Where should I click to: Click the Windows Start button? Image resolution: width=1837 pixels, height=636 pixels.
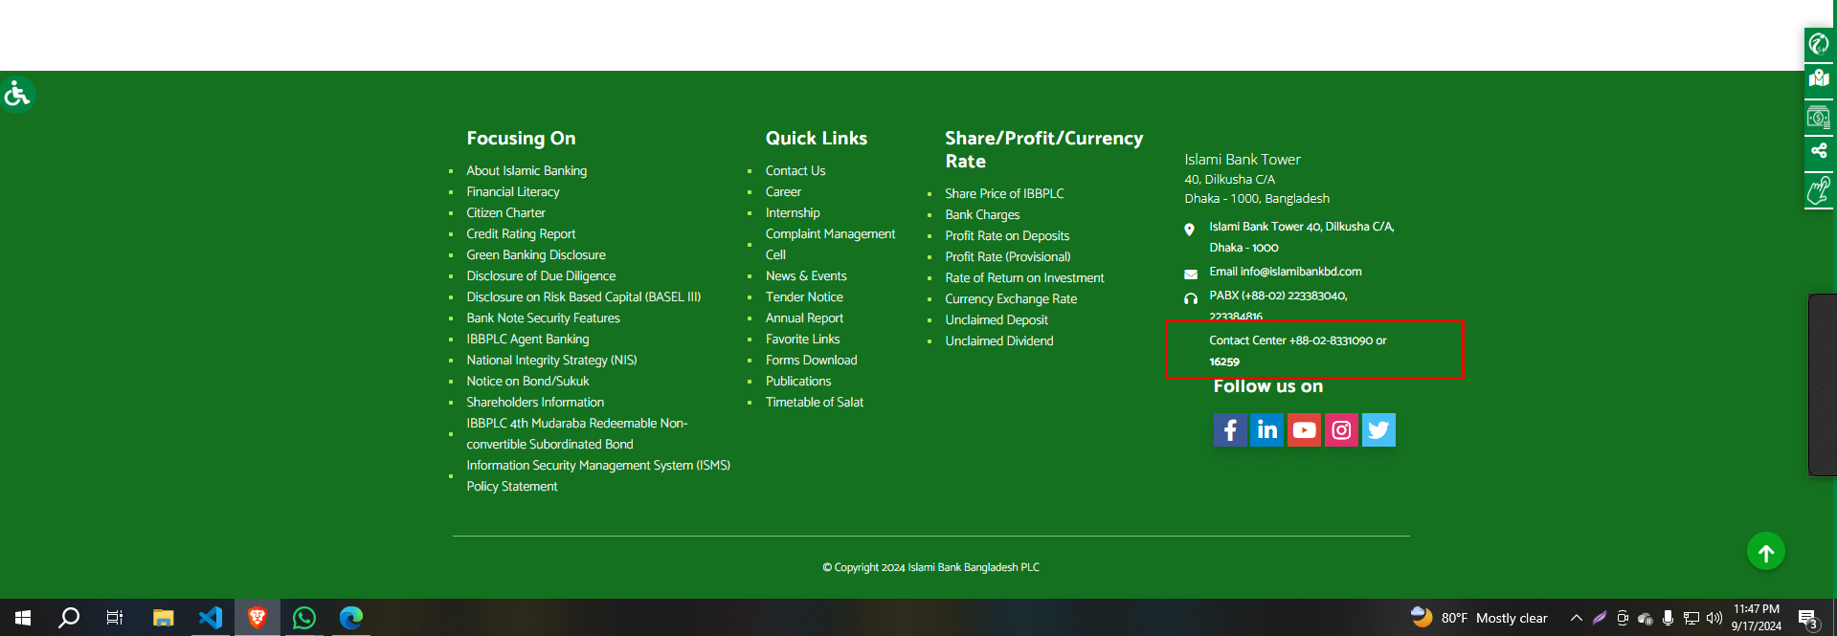(23, 618)
